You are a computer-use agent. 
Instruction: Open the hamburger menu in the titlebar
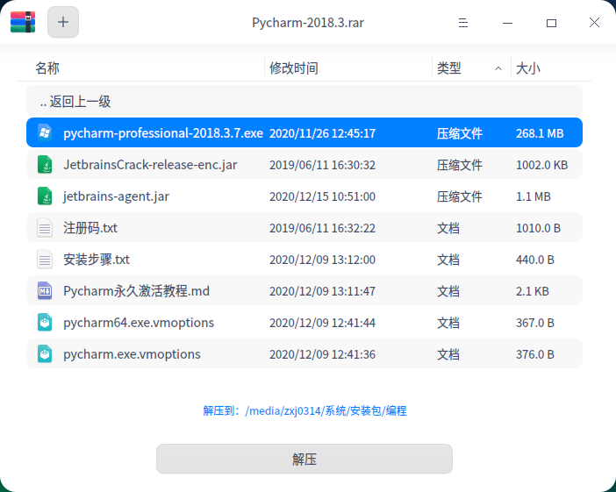pyautogui.click(x=463, y=23)
